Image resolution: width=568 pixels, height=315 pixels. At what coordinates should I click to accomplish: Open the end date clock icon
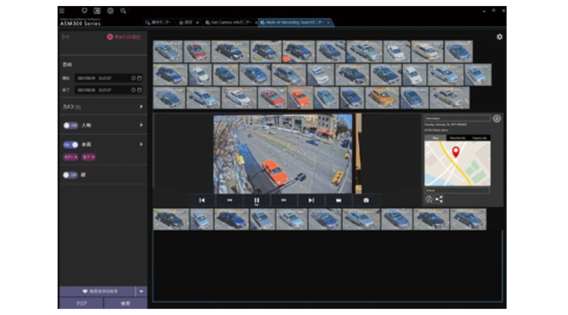click(133, 90)
